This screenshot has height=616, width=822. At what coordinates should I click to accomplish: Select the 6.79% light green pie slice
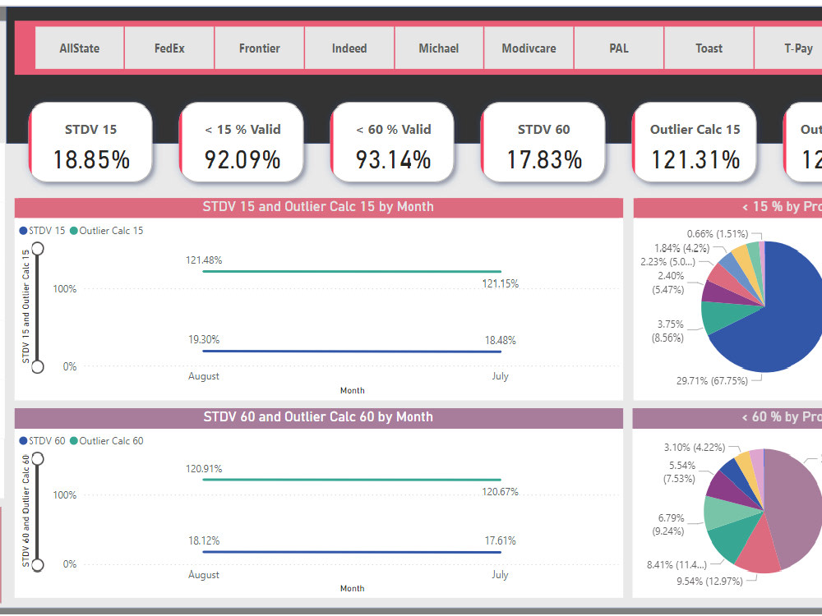coord(723,513)
